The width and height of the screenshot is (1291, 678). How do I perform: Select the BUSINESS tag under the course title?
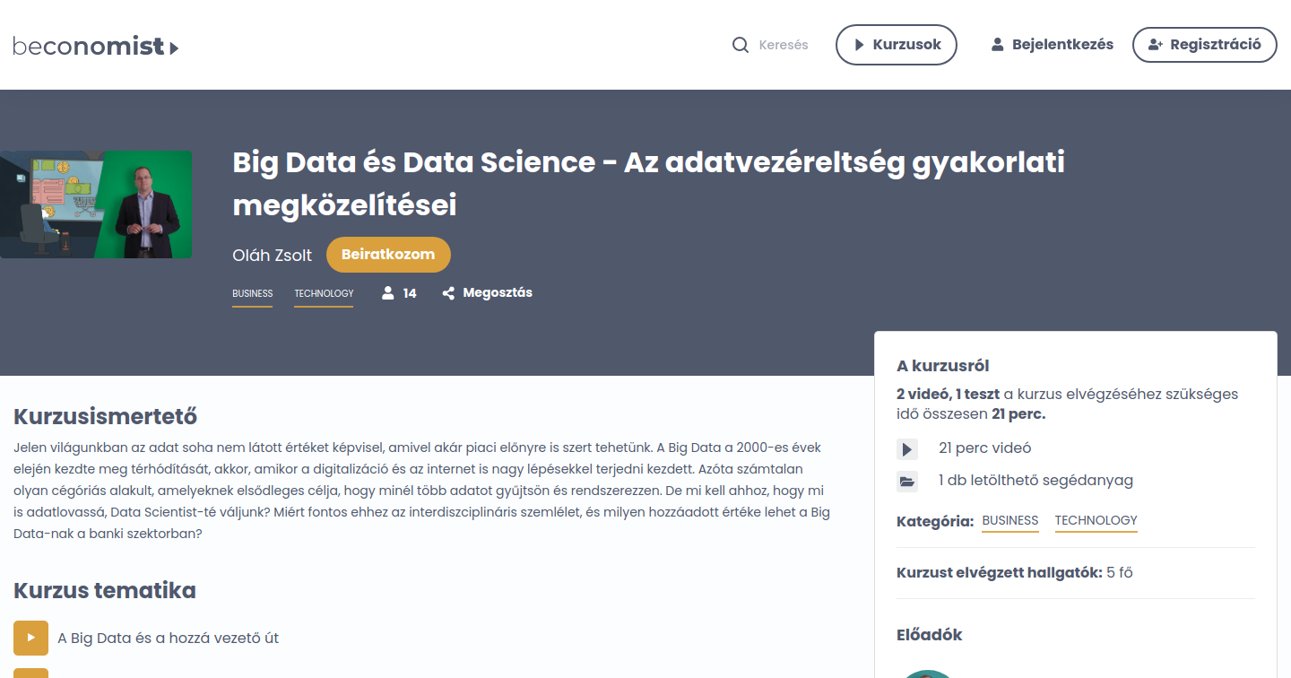[252, 293]
